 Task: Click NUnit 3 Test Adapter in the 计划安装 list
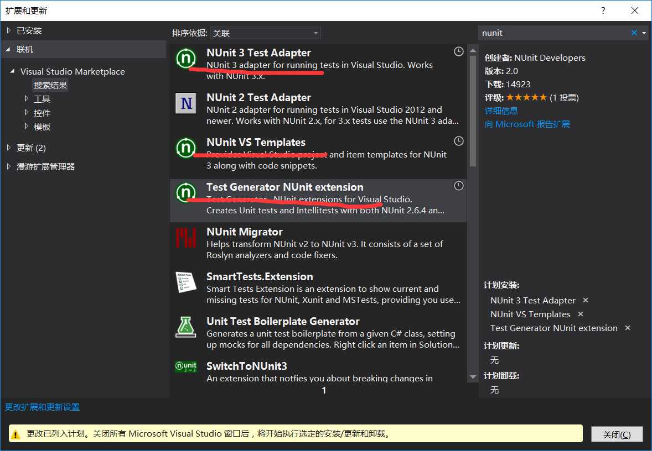pyautogui.click(x=533, y=300)
